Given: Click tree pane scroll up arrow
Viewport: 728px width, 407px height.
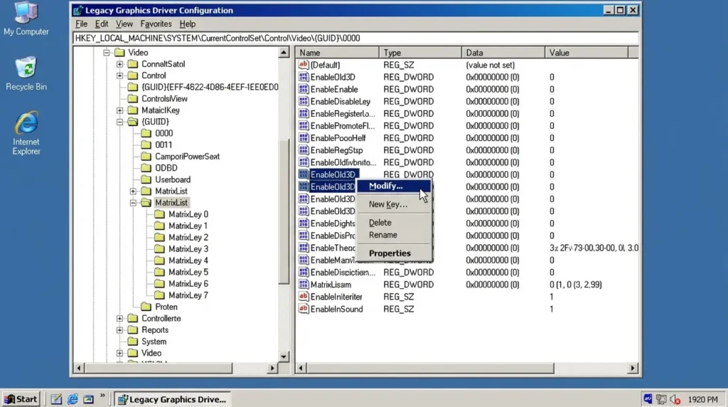Looking at the screenshot, I should click(x=284, y=53).
